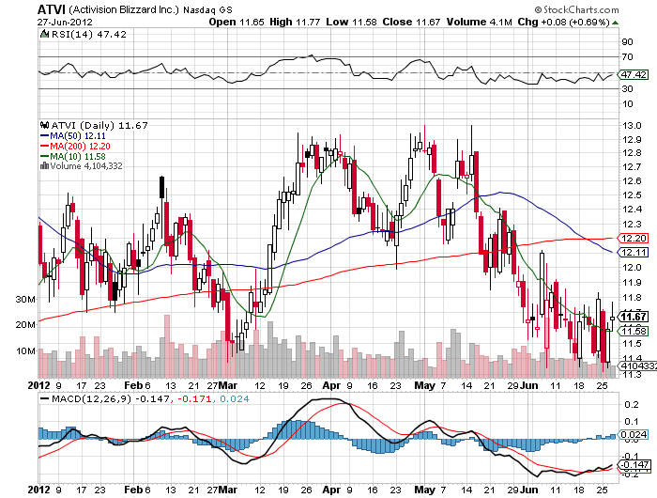Click the High 11.77 value
The image size is (657, 498).
pos(295,22)
